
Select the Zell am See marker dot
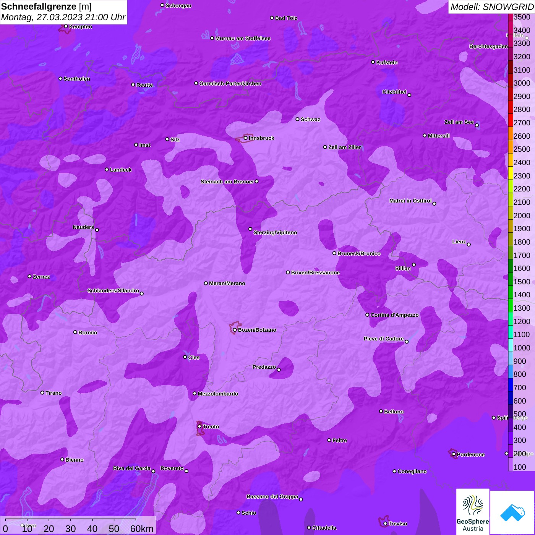pos(477,125)
